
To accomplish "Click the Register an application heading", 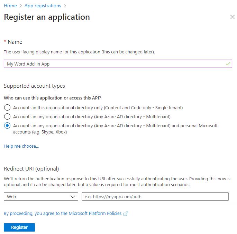I will pos(47,17).
